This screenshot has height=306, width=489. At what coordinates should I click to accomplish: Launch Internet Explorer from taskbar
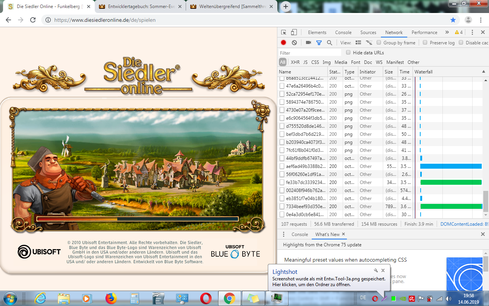(40, 298)
